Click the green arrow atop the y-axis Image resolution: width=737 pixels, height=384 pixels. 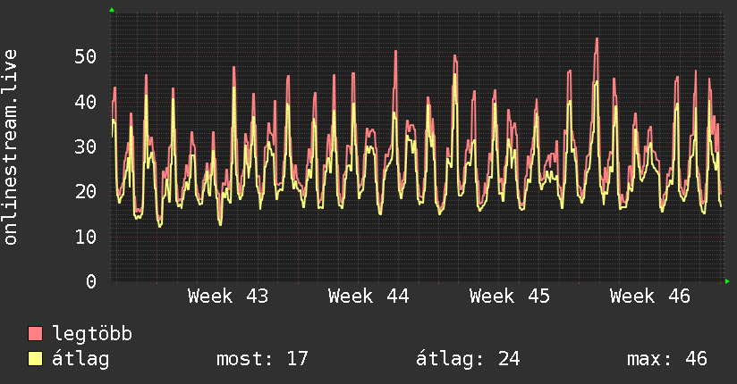pos(112,10)
